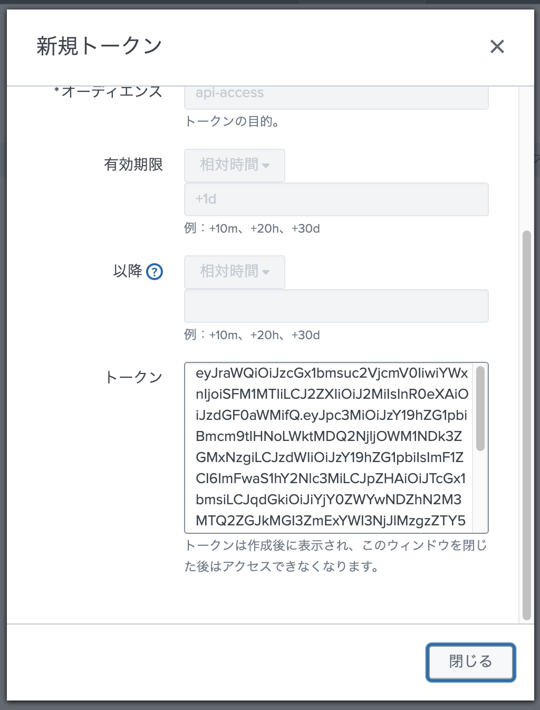Close the 新規トークン dialog via 閉じる
This screenshot has width=540, height=710.
coord(470,662)
